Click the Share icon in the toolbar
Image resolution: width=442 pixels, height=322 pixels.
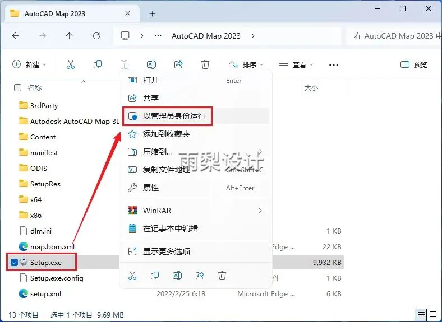click(178, 64)
